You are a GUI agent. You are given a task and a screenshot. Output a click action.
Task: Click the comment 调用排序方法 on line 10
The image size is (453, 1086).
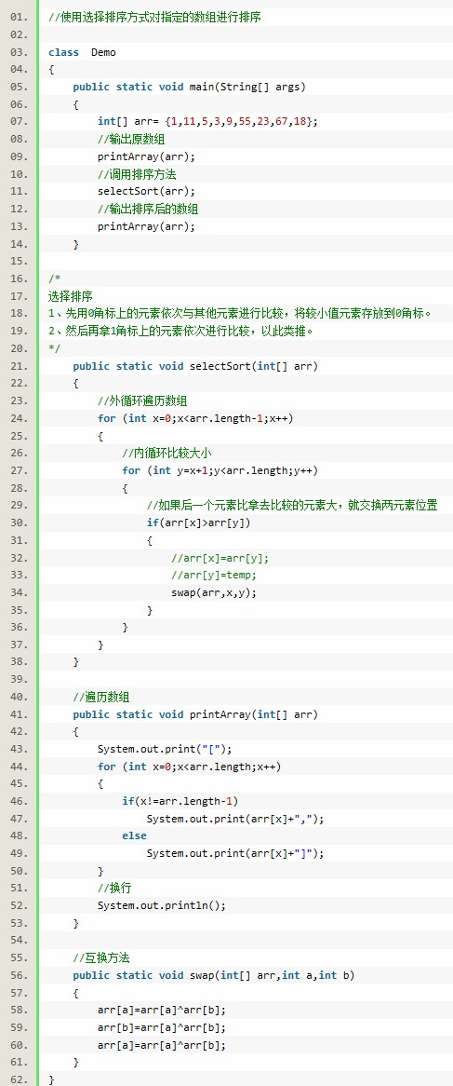[137, 174]
